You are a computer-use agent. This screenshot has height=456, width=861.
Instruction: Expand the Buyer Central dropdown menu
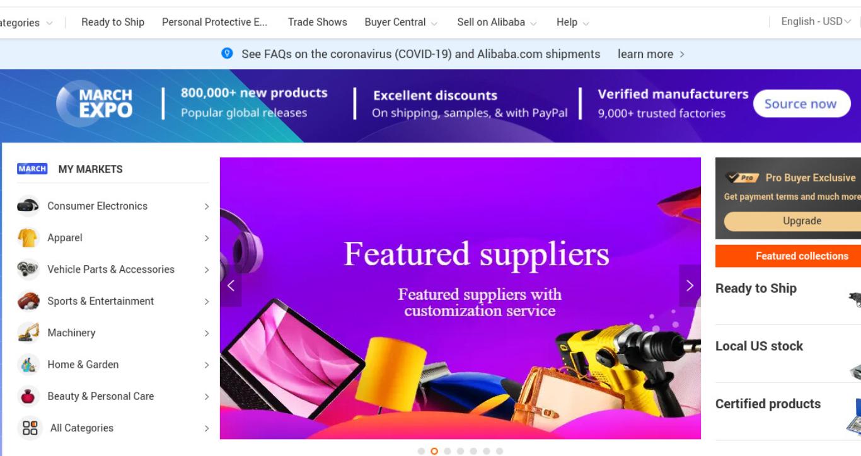[x=401, y=22]
